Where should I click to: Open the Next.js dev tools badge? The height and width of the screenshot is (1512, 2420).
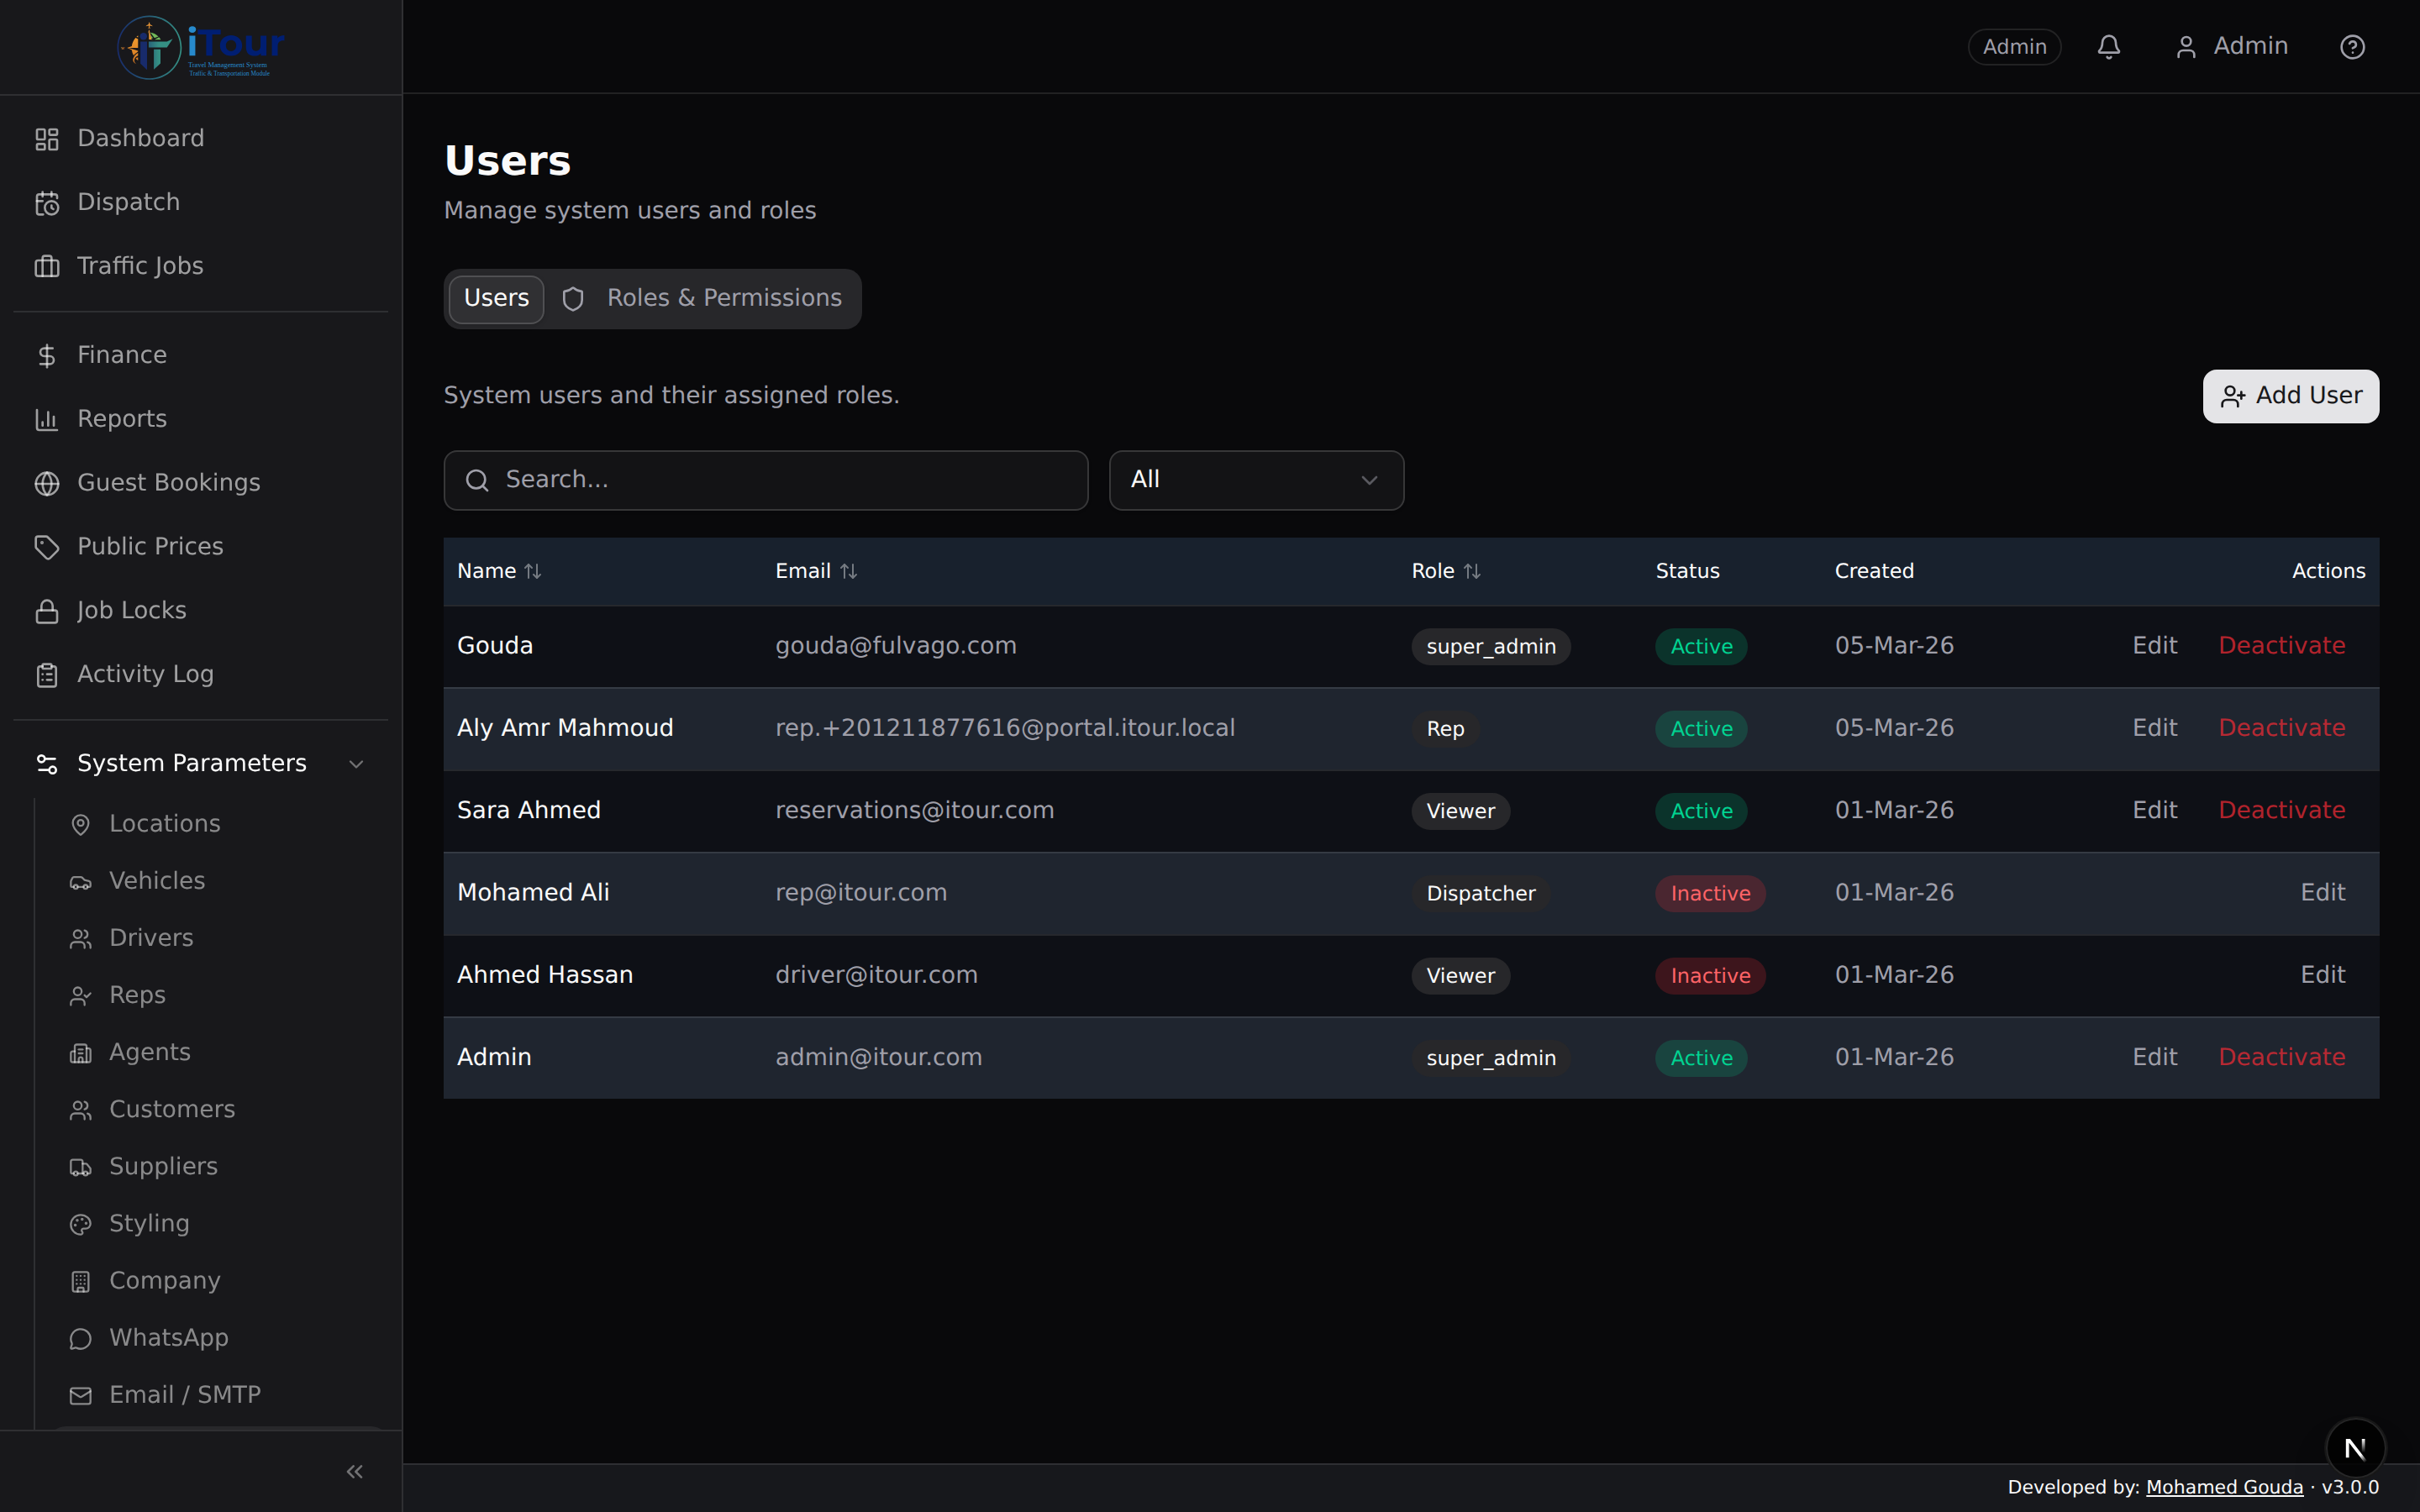point(2355,1448)
